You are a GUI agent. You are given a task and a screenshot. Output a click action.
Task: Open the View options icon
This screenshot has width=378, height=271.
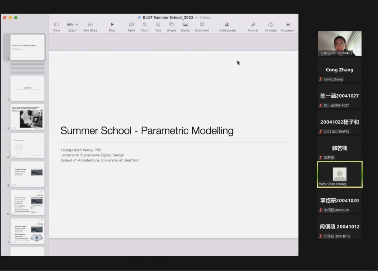56,25
